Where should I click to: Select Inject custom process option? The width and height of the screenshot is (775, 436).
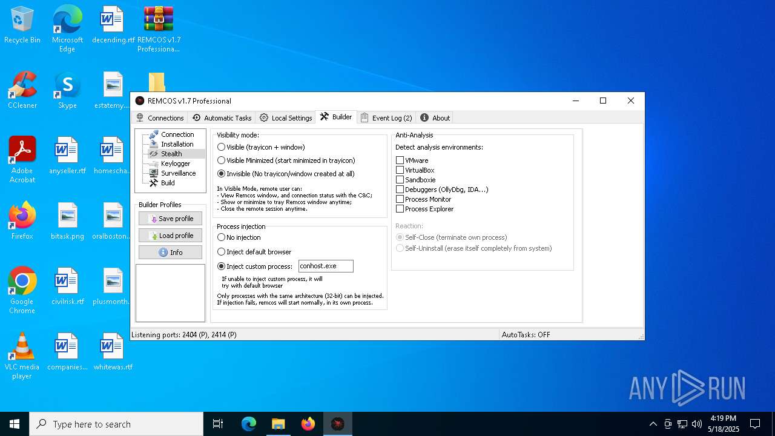click(255, 266)
